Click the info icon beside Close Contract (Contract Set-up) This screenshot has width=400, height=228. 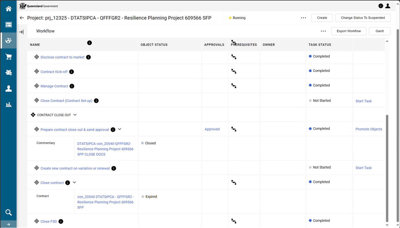coord(96,101)
